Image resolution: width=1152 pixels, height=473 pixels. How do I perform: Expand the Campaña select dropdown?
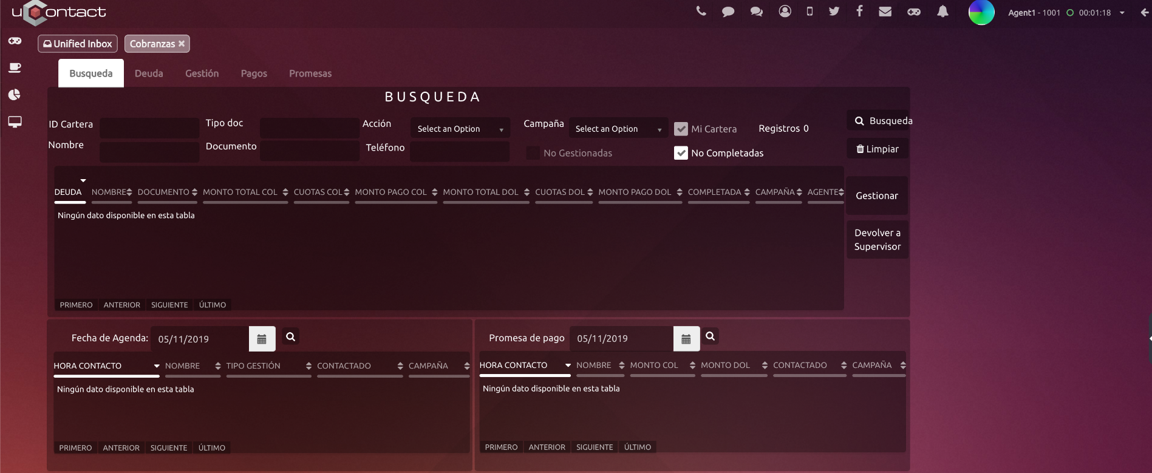(618, 129)
